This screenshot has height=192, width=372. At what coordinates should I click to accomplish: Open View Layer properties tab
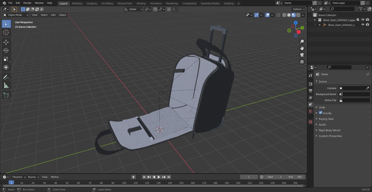click(310, 97)
